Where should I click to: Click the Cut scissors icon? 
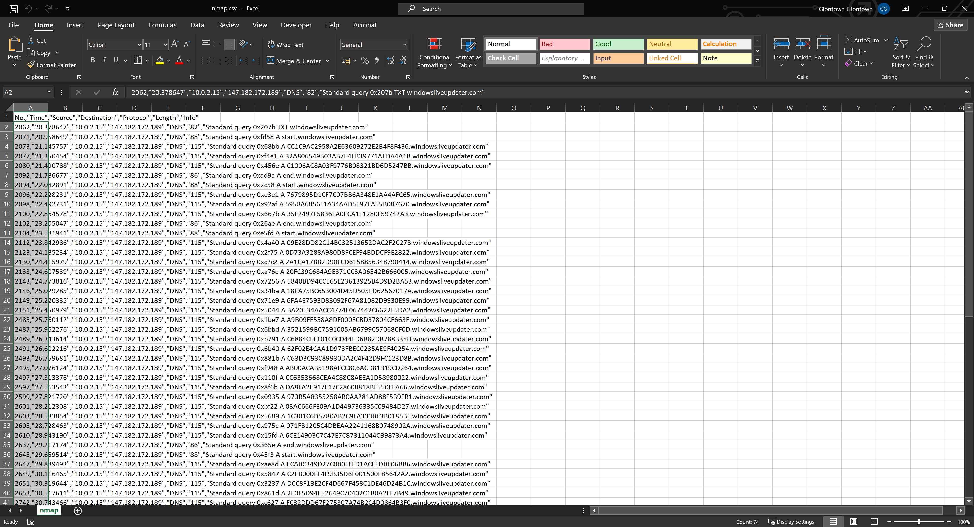tap(31, 41)
